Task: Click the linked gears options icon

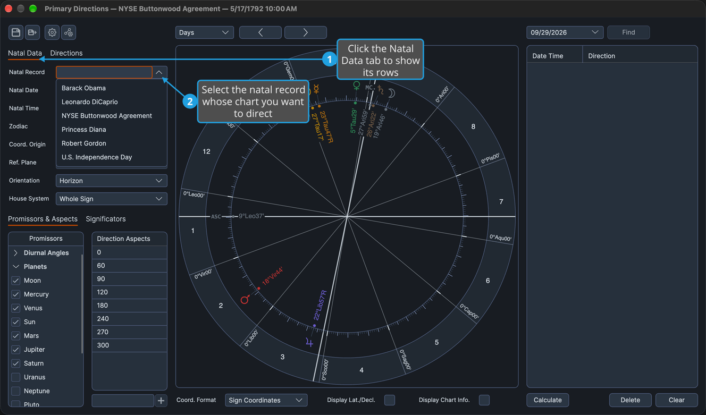Action: click(69, 32)
